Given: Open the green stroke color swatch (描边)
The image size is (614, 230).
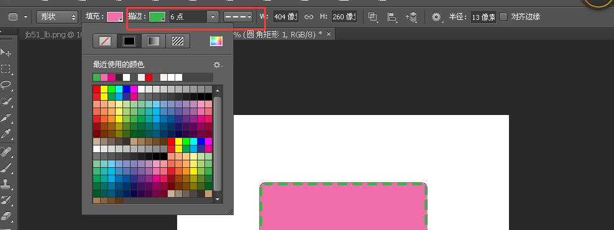Looking at the screenshot, I should [x=157, y=17].
